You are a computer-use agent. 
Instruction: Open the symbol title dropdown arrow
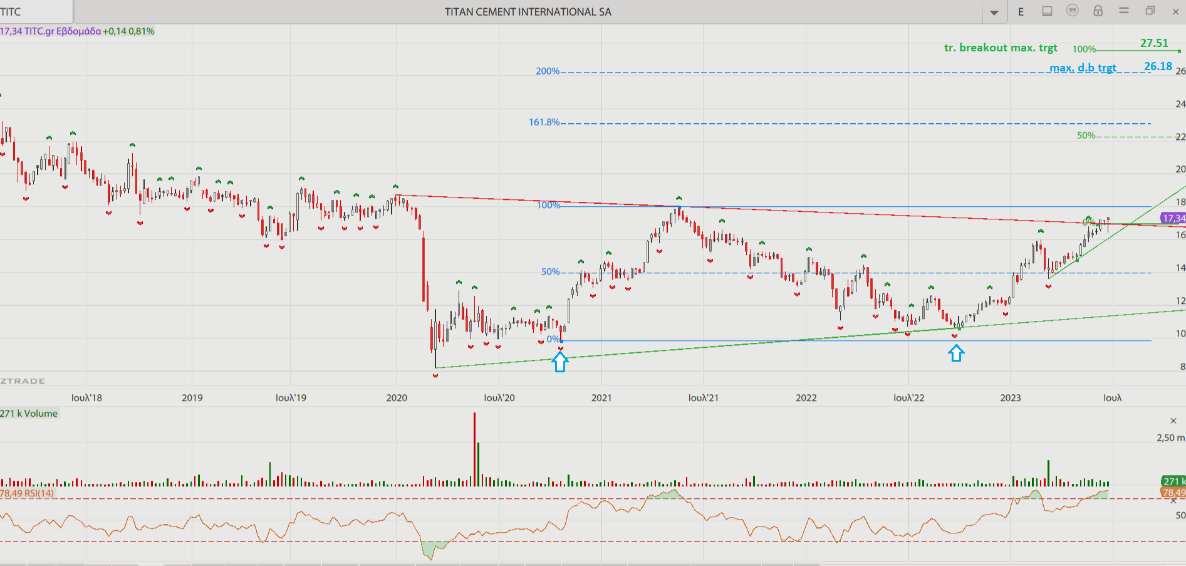[x=994, y=12]
